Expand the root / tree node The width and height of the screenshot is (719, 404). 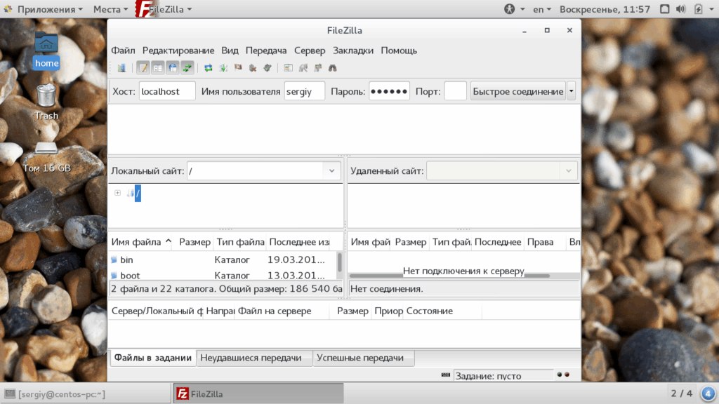117,193
